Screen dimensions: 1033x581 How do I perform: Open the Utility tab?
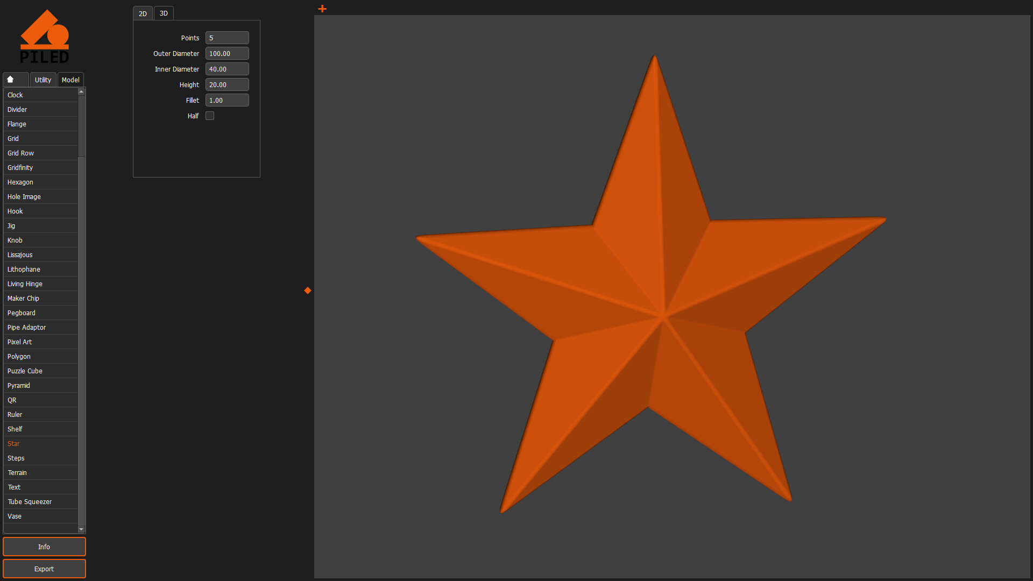point(43,80)
